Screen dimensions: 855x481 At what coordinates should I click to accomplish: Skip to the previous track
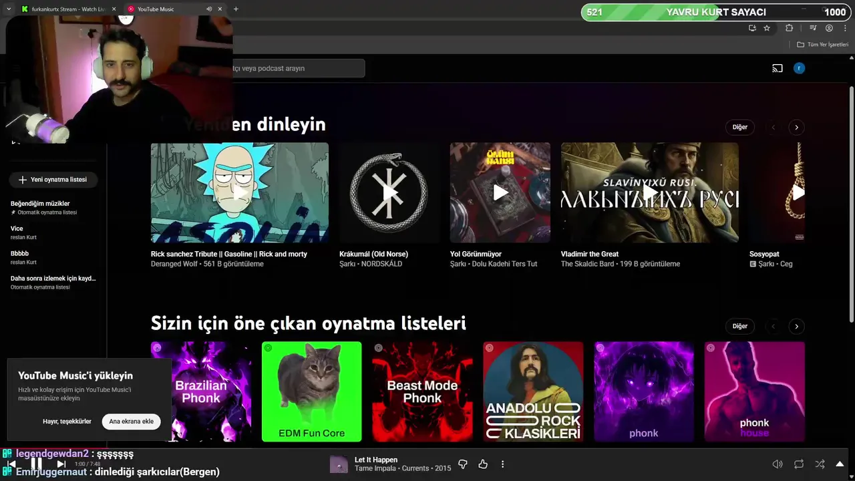pos(11,464)
